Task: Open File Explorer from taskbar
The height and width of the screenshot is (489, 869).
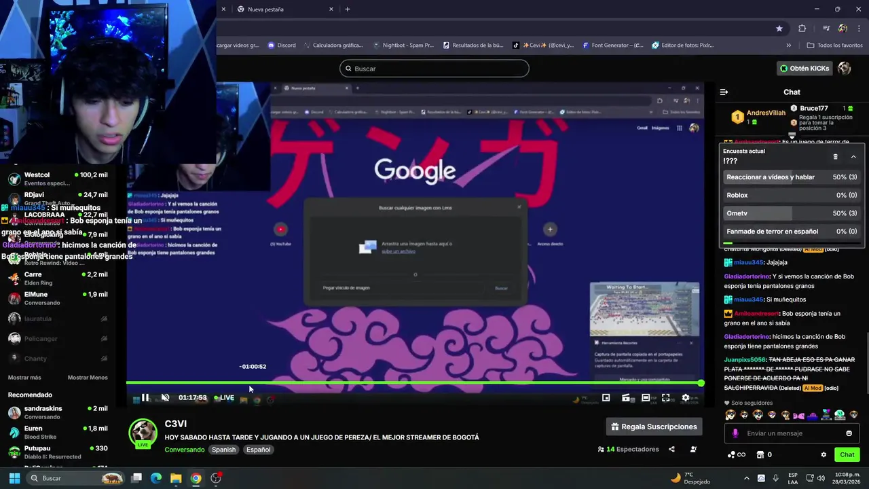Action: (x=176, y=478)
